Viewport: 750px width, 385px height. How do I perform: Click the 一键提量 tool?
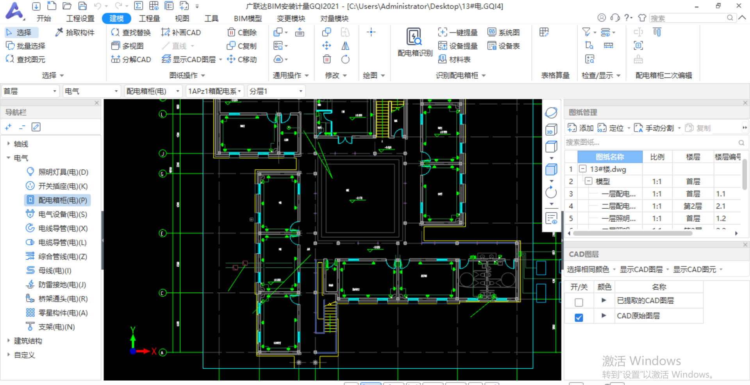[458, 32]
